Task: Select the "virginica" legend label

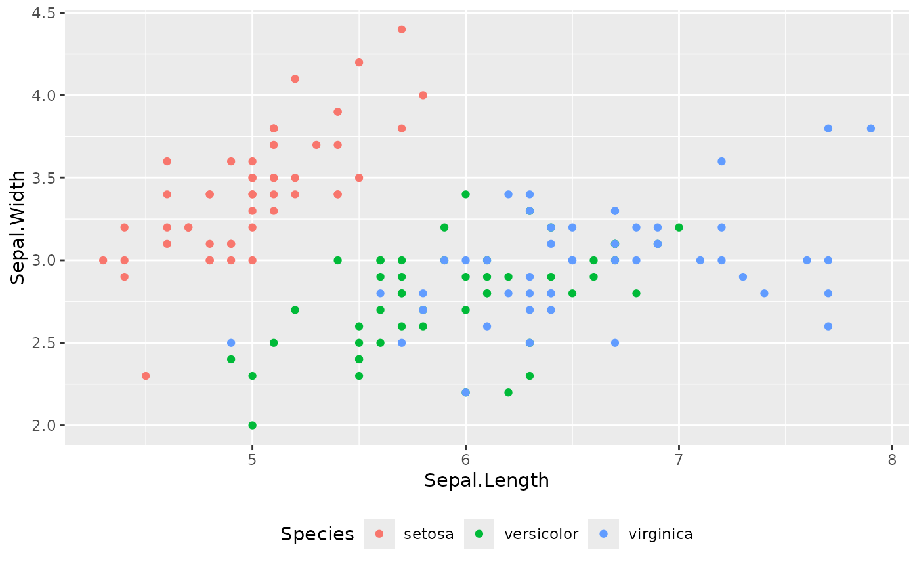Action: pyautogui.click(x=660, y=534)
